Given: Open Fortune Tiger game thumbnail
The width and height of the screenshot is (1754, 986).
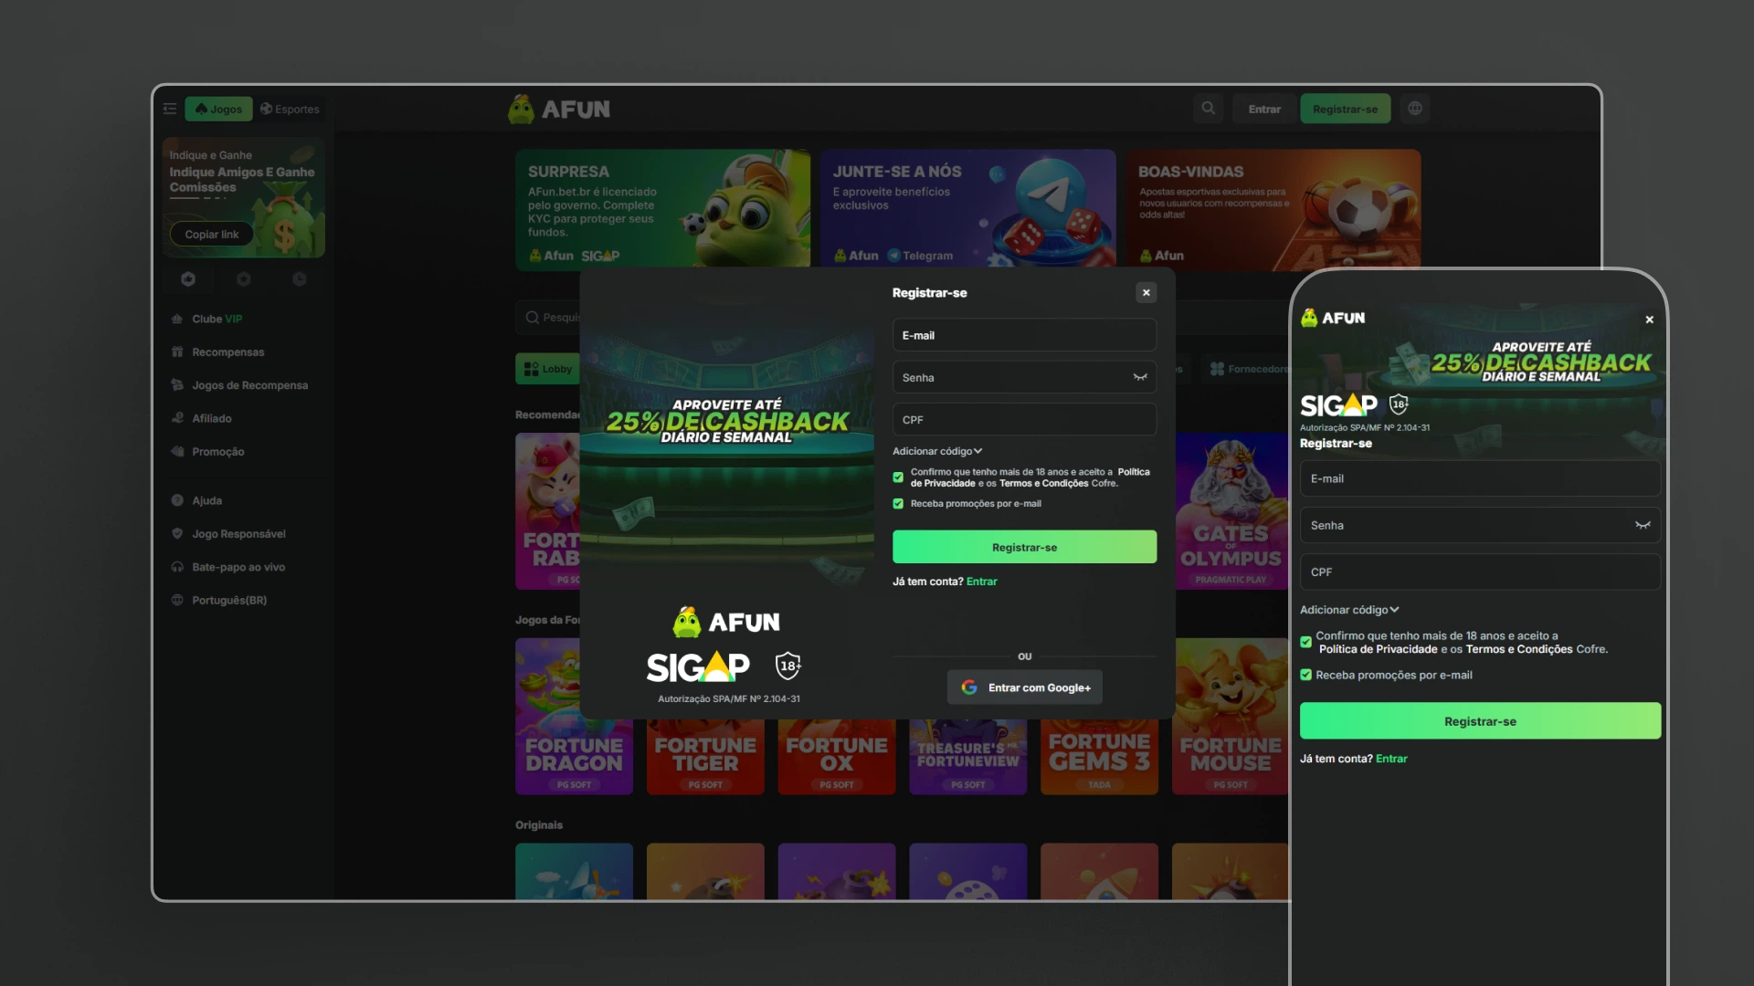Looking at the screenshot, I should [705, 756].
